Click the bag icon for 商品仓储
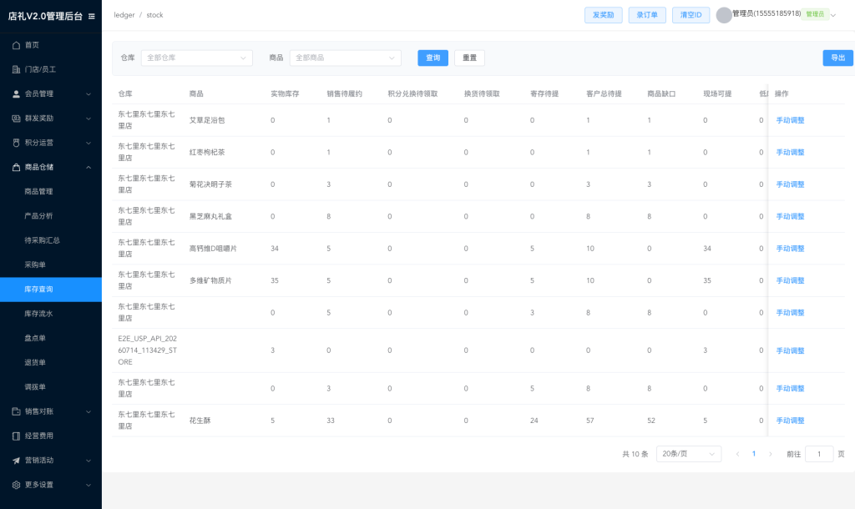 17,168
